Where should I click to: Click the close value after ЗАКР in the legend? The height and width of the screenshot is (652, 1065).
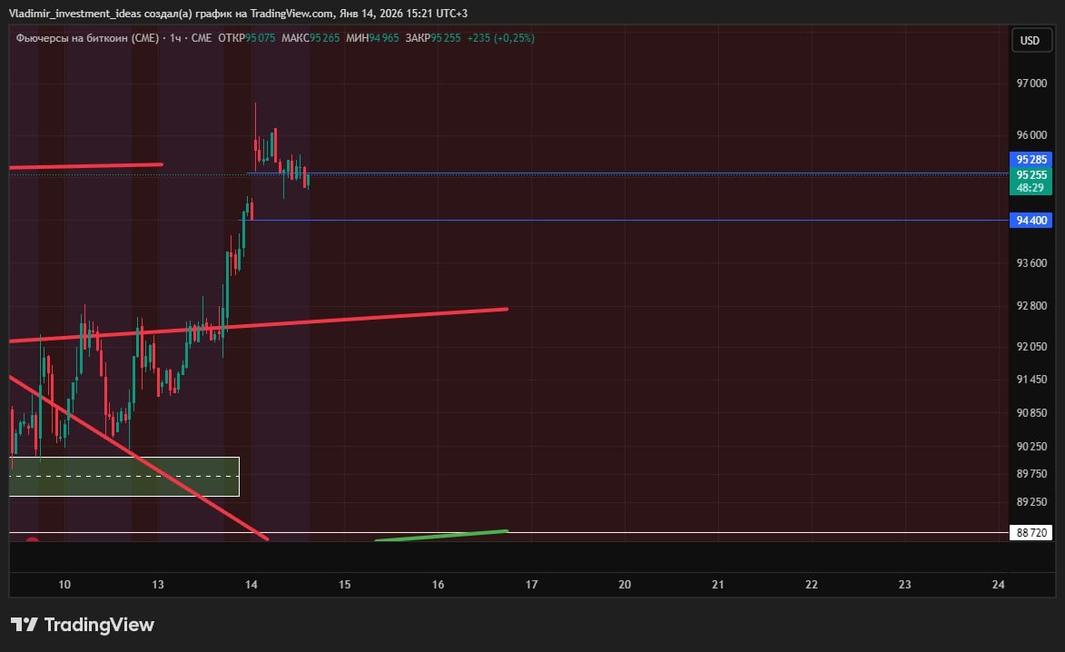point(446,38)
